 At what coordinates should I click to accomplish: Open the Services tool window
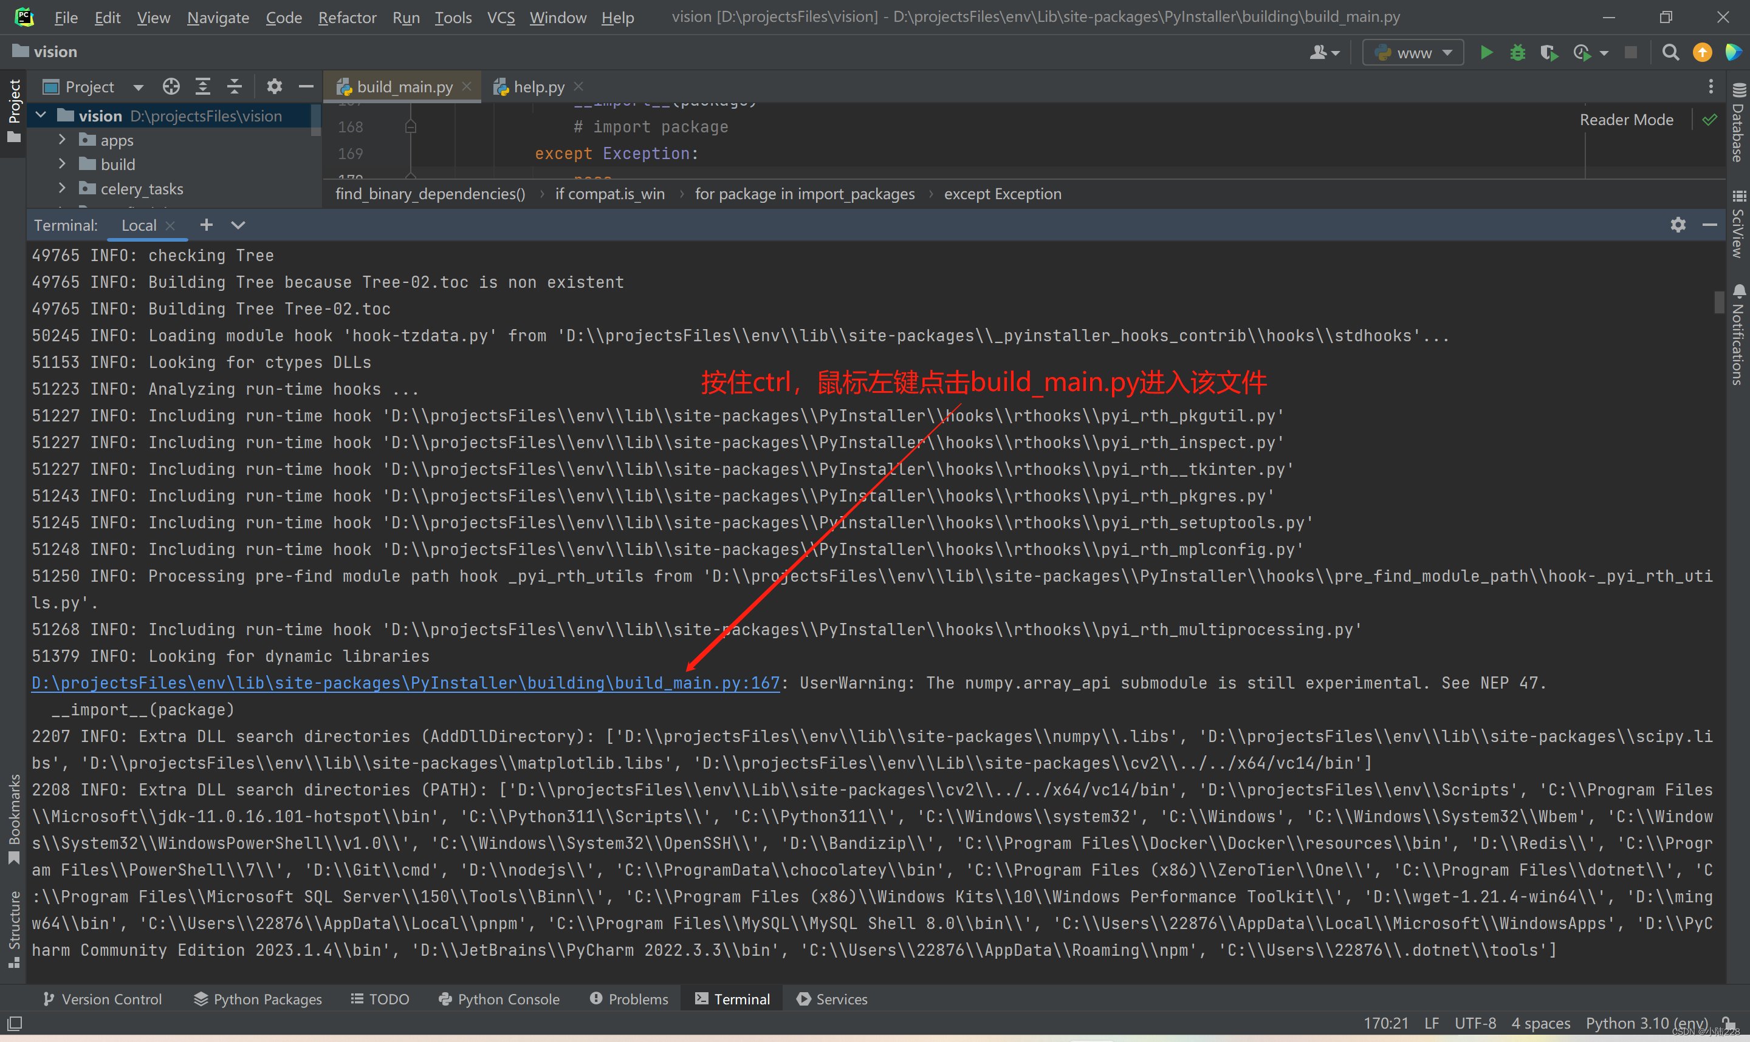(x=832, y=998)
